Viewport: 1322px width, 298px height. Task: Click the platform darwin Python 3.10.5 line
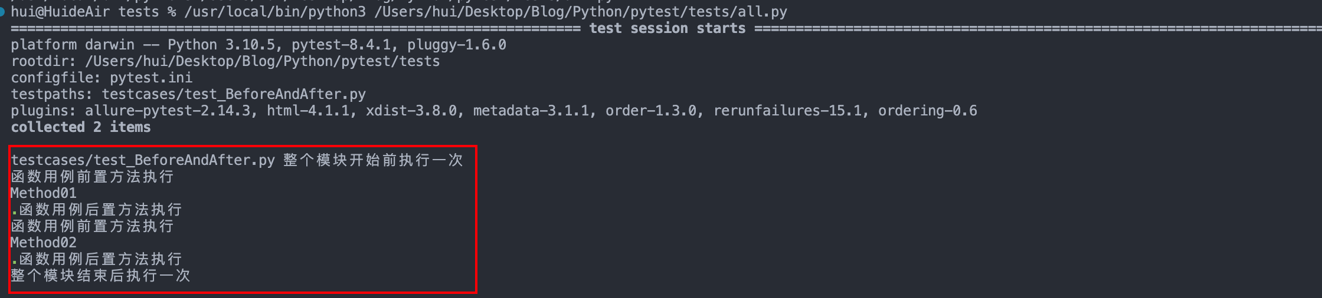(258, 45)
